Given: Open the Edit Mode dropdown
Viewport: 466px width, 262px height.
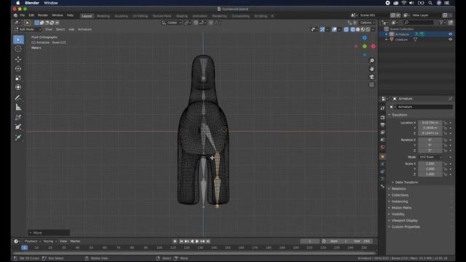Looking at the screenshot, I should 28,29.
